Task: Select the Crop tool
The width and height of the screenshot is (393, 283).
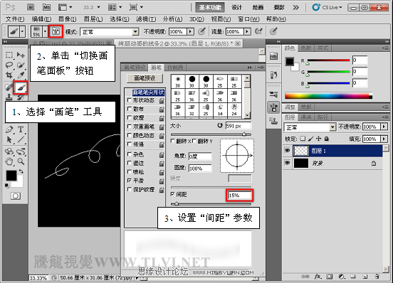Action: pyautogui.click(x=9, y=75)
